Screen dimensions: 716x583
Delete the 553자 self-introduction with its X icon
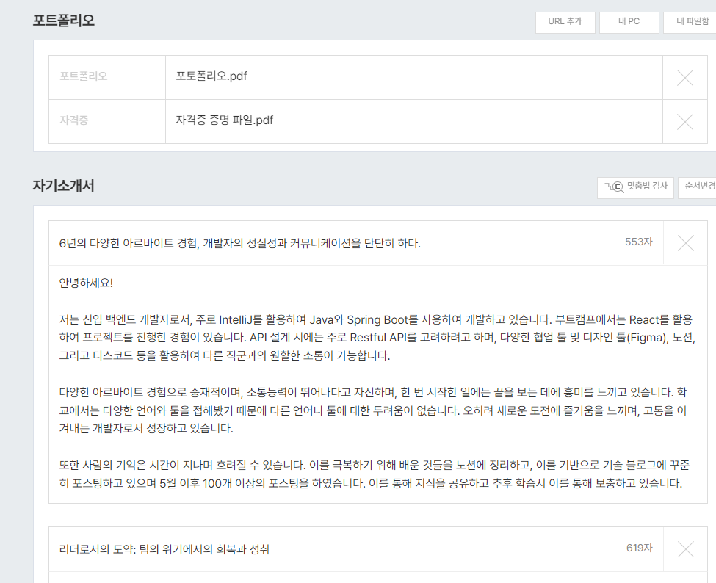coord(685,243)
